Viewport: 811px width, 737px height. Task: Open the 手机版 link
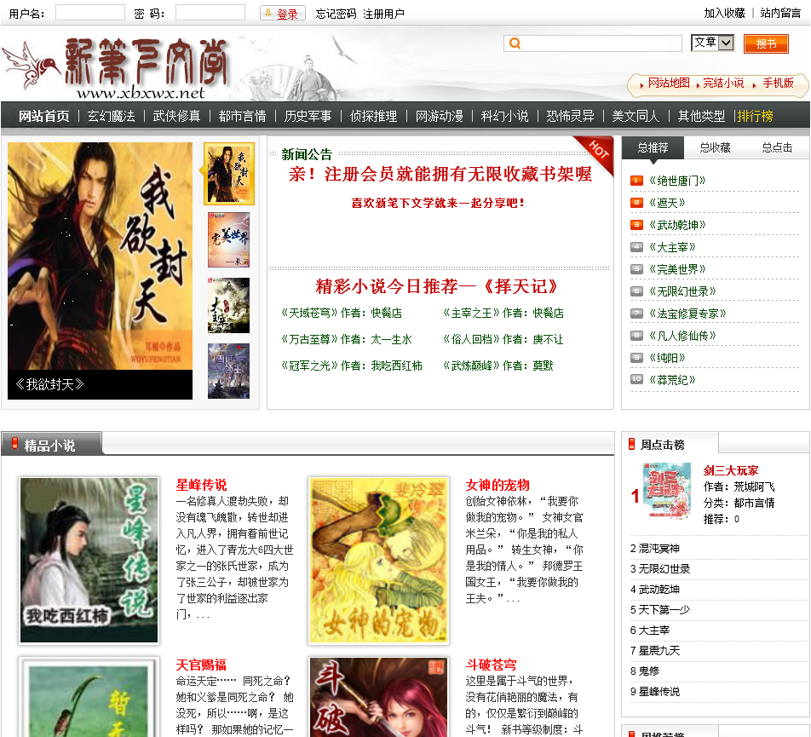click(x=778, y=83)
